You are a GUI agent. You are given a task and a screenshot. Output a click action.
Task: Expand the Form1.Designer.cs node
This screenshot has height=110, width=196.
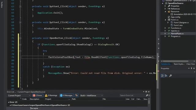[x=168, y=22]
